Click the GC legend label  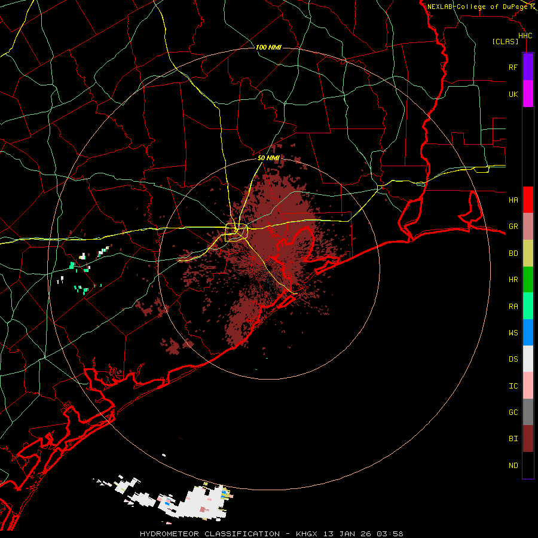513,412
